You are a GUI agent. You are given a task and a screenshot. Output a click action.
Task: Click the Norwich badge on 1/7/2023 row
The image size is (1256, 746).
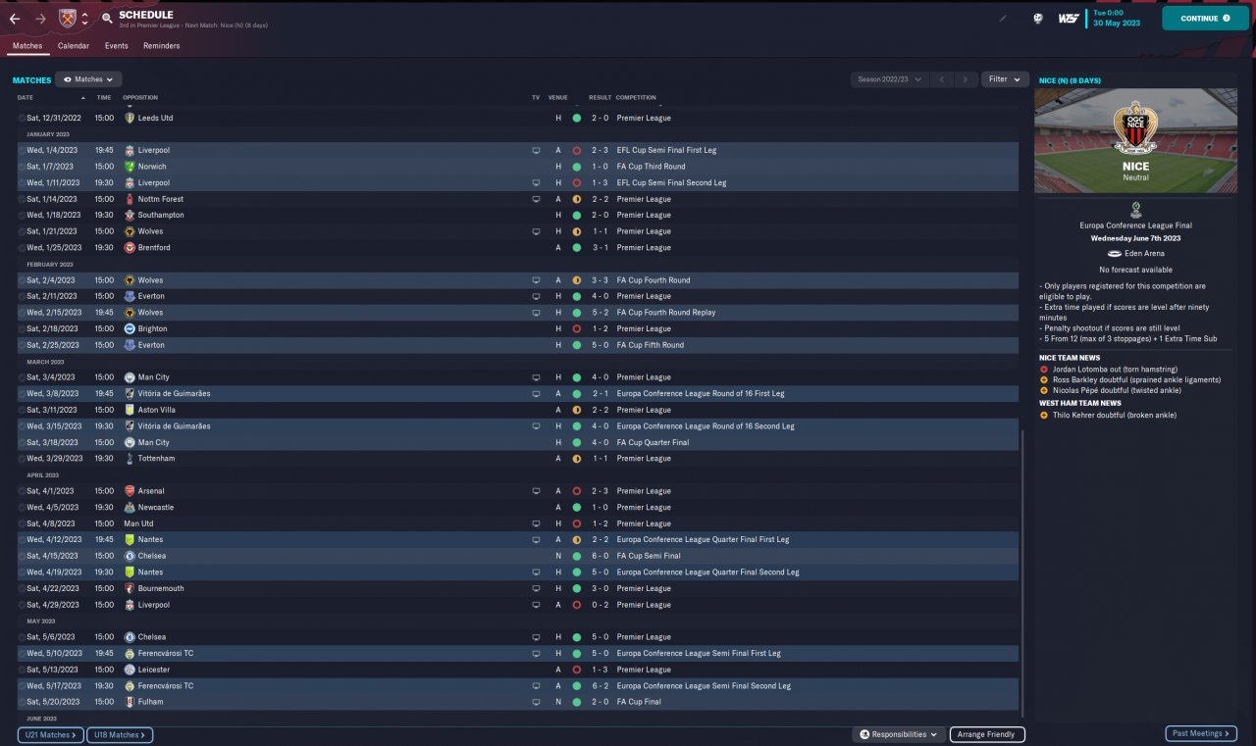click(130, 167)
